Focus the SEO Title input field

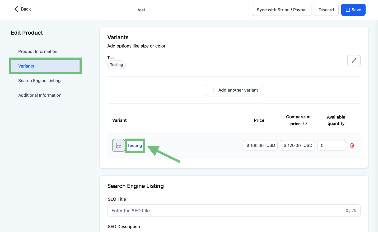234,210
